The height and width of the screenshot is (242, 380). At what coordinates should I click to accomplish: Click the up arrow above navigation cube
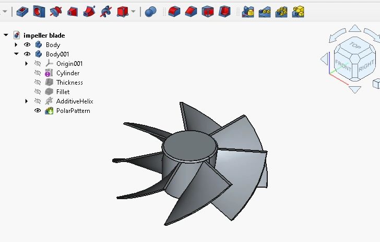pos(355,28)
